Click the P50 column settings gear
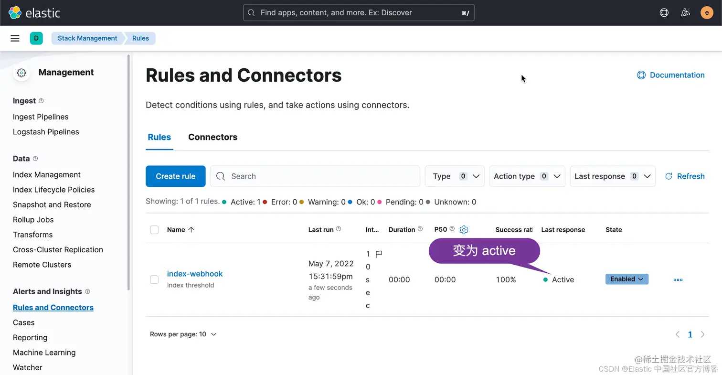The height and width of the screenshot is (375, 722). click(464, 230)
